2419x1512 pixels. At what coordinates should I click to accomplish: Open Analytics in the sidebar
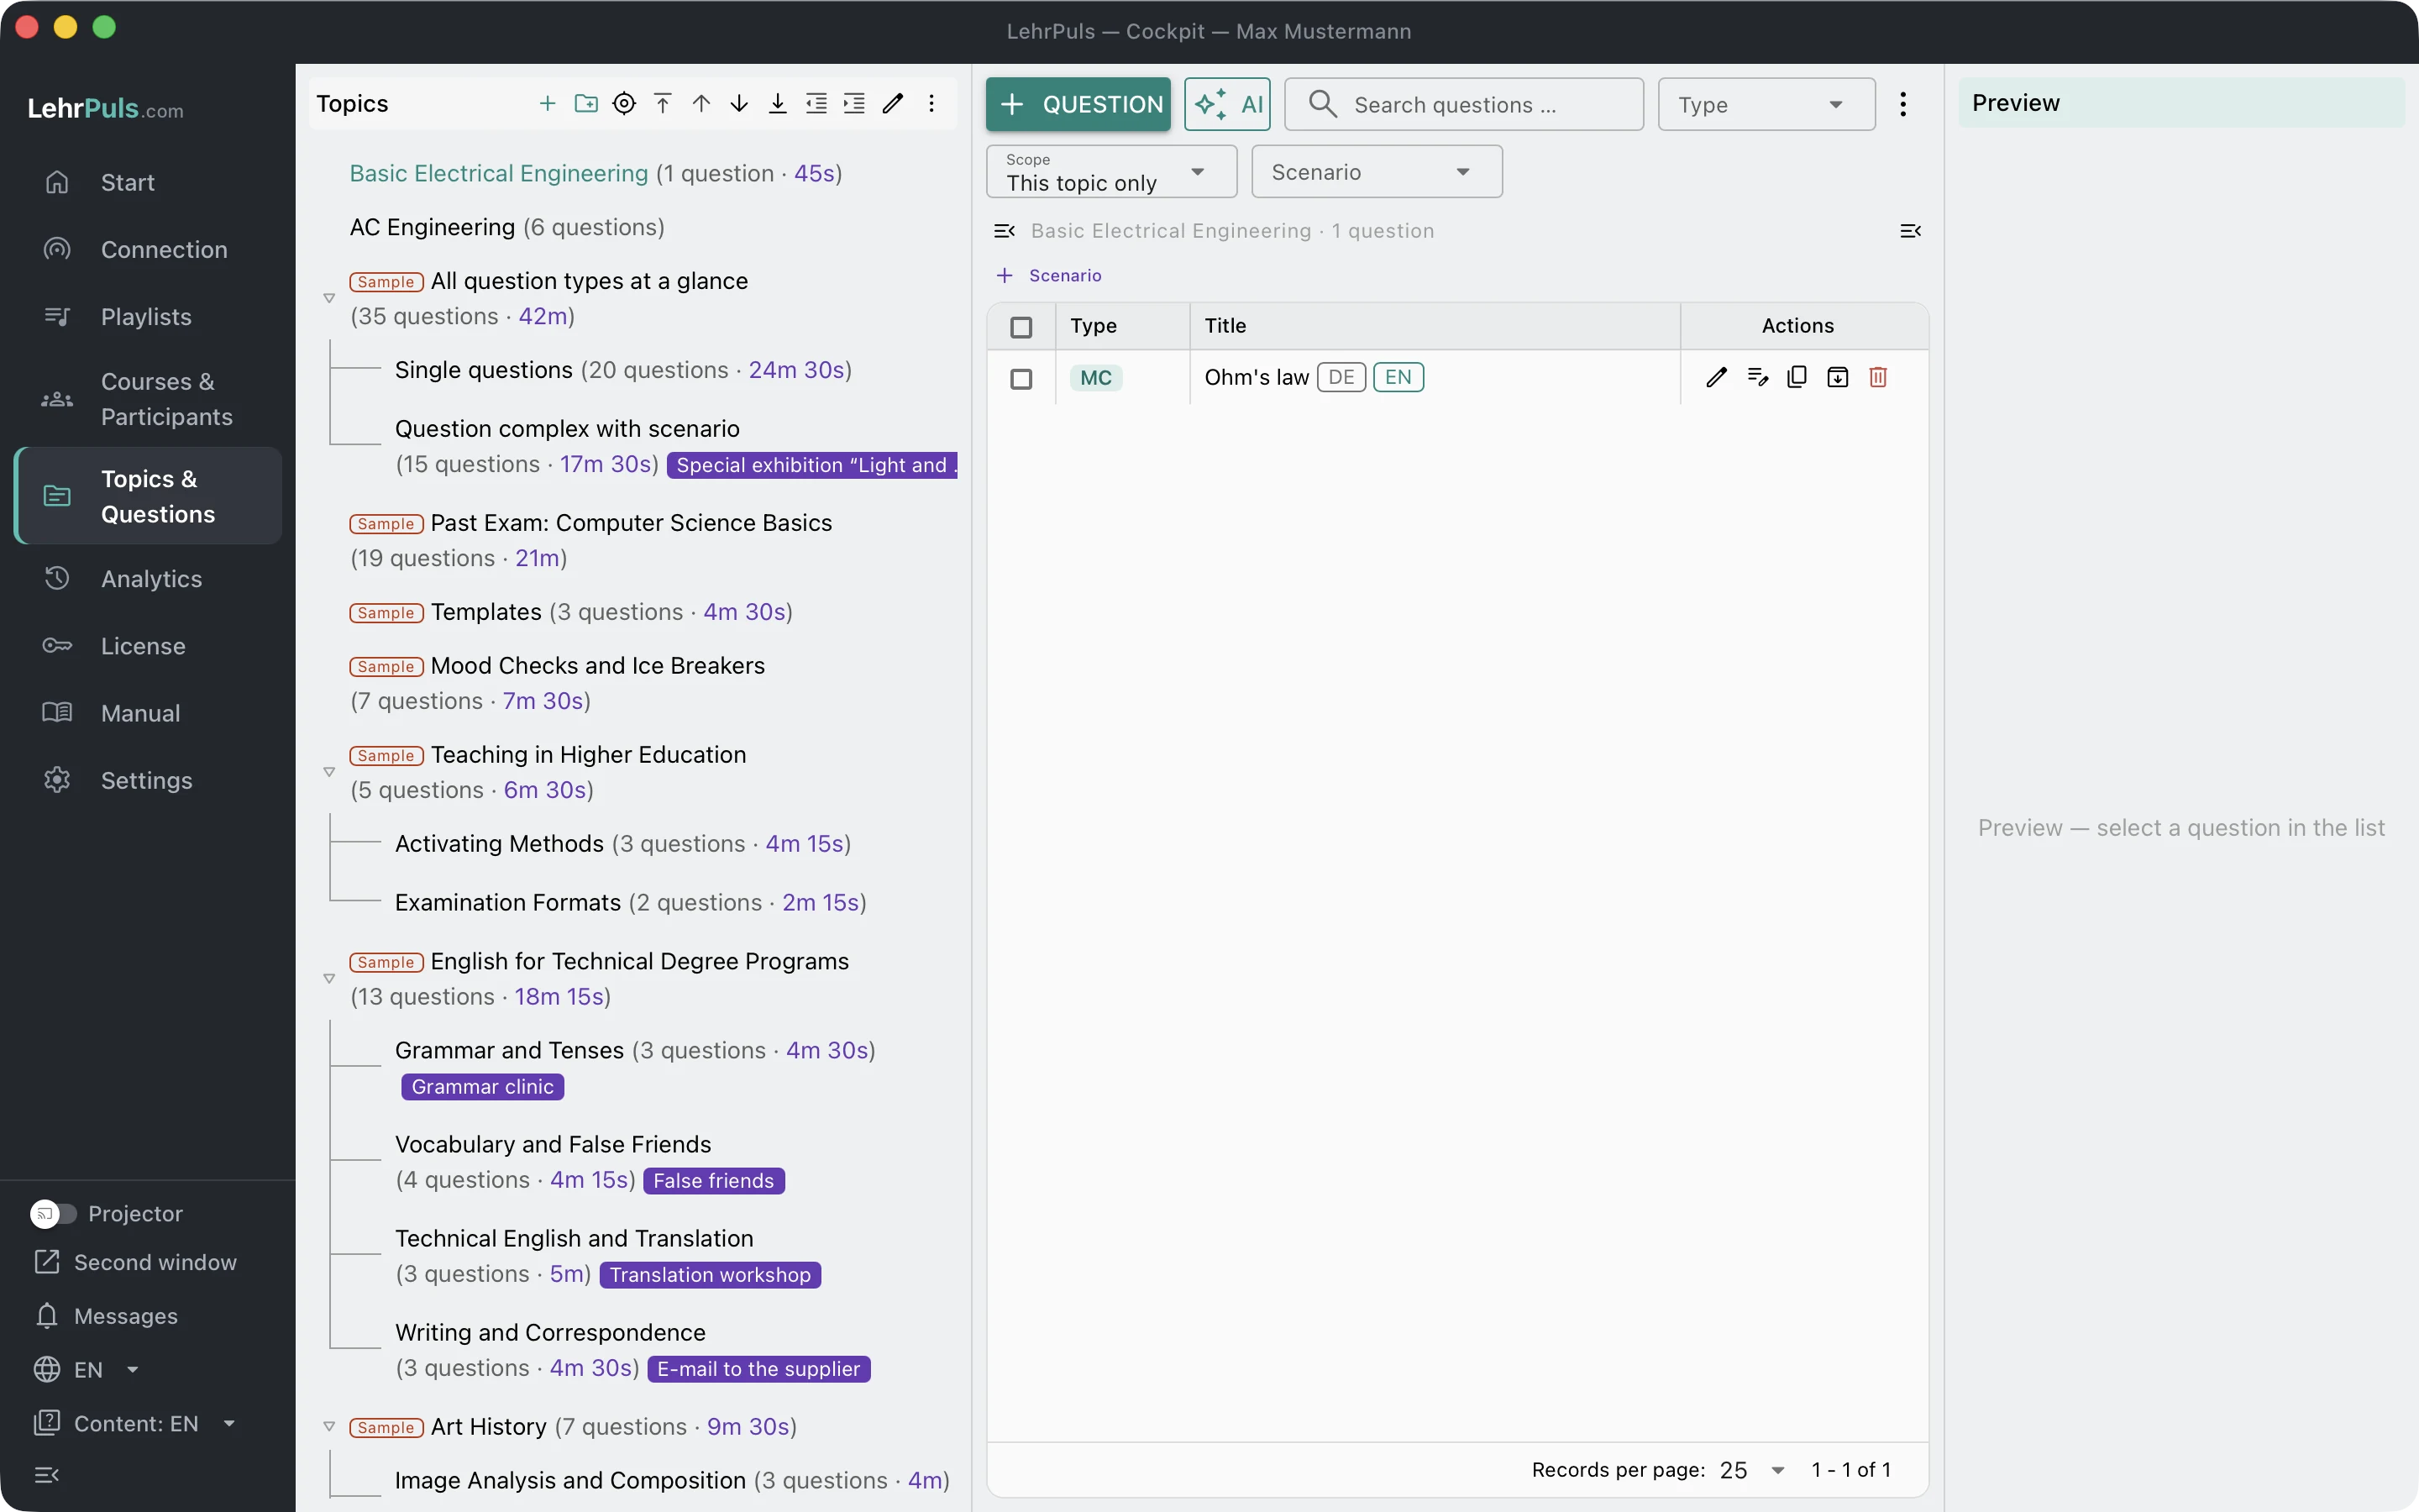pos(148,578)
